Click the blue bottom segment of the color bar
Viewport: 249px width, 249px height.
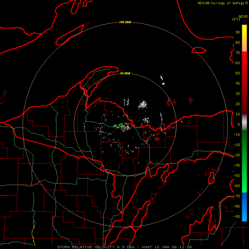coord(244,207)
